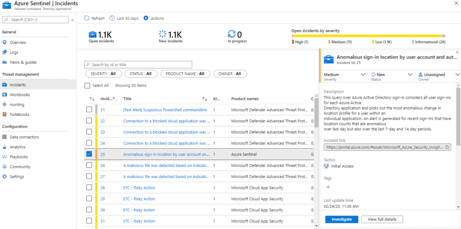Click the New incidents spinner icon
Image resolution: width=461 pixels, height=229 pixels.
(163, 34)
